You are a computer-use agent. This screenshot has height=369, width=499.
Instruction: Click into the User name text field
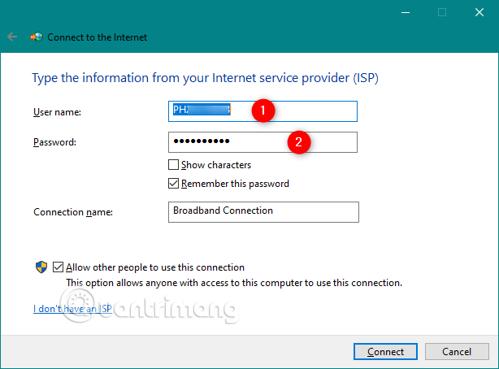309,111
